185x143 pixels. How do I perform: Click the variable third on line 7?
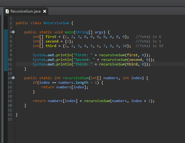[51, 46]
